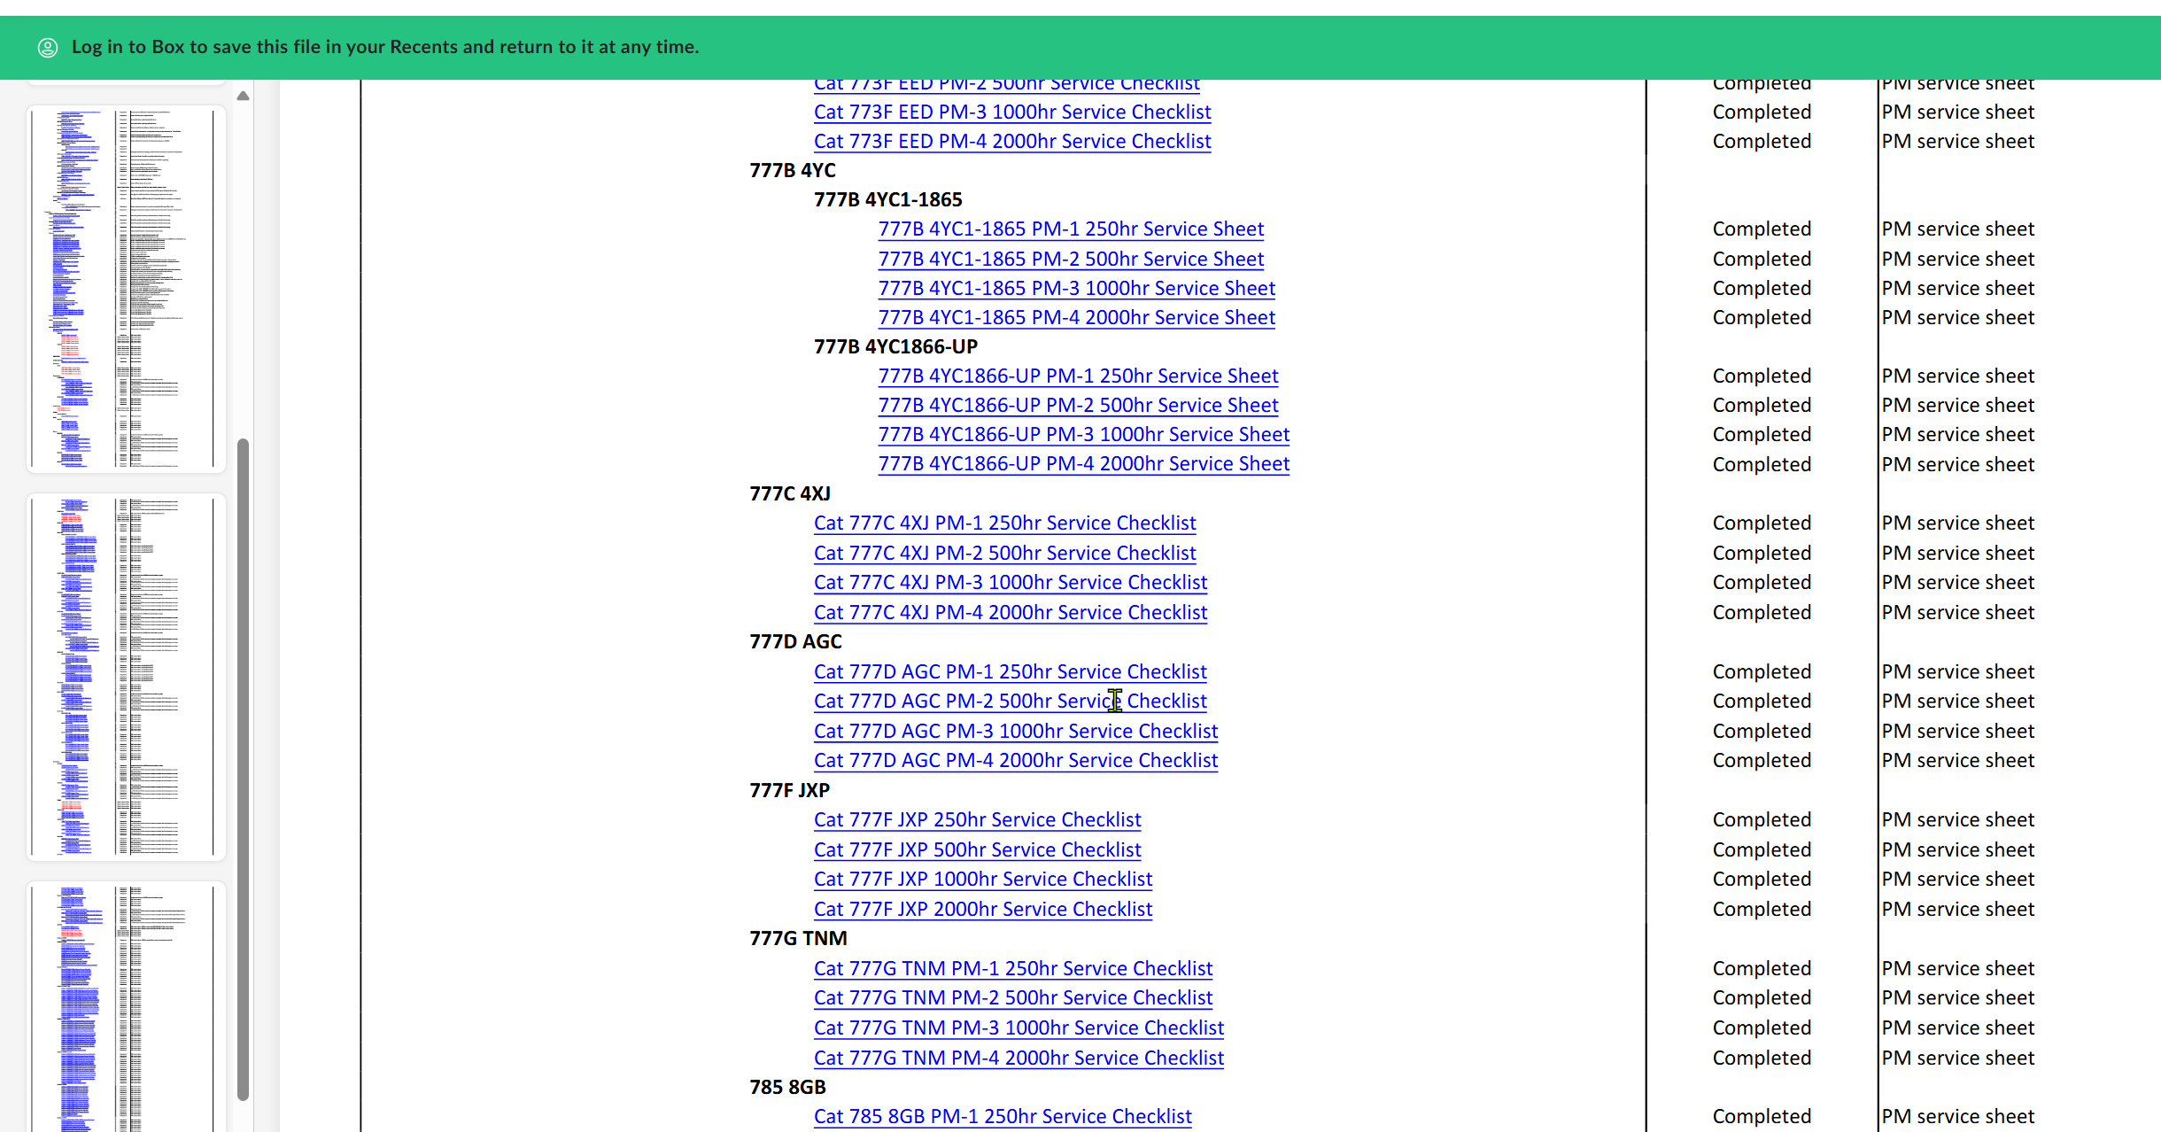Open Cat 773F EED PM-4 2000hr Service Checklist

coord(1012,141)
